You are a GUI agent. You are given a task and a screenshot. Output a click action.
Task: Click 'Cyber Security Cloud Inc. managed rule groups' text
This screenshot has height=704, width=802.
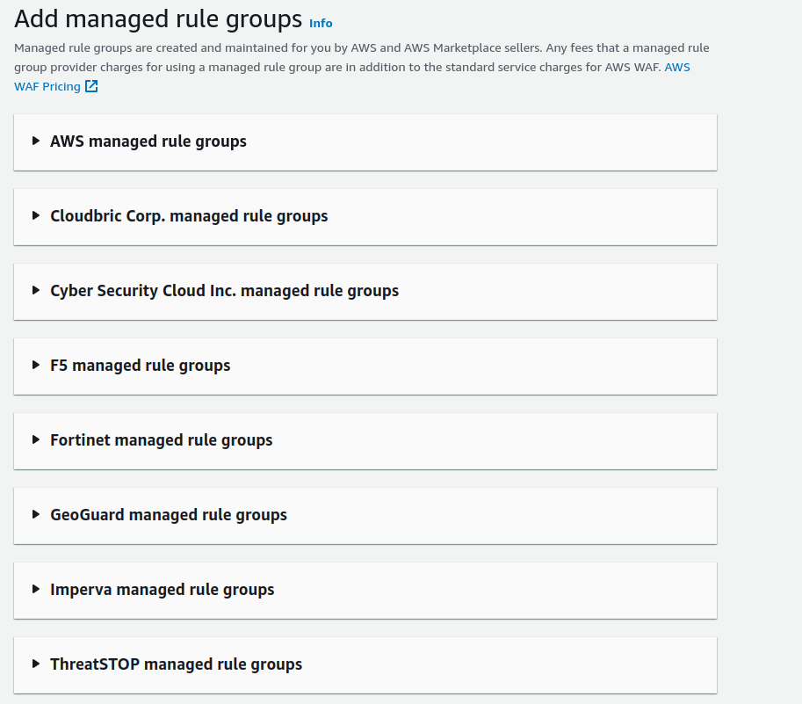225,291
